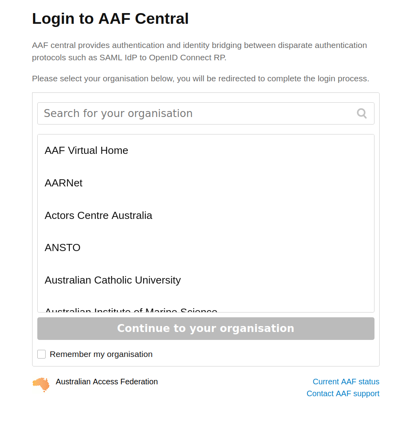Click the 'protocols such as SAML IdP' line
This screenshot has width=409, height=422.
[x=129, y=58]
